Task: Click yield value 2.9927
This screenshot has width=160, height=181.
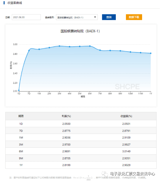Action: tap(126, 145)
